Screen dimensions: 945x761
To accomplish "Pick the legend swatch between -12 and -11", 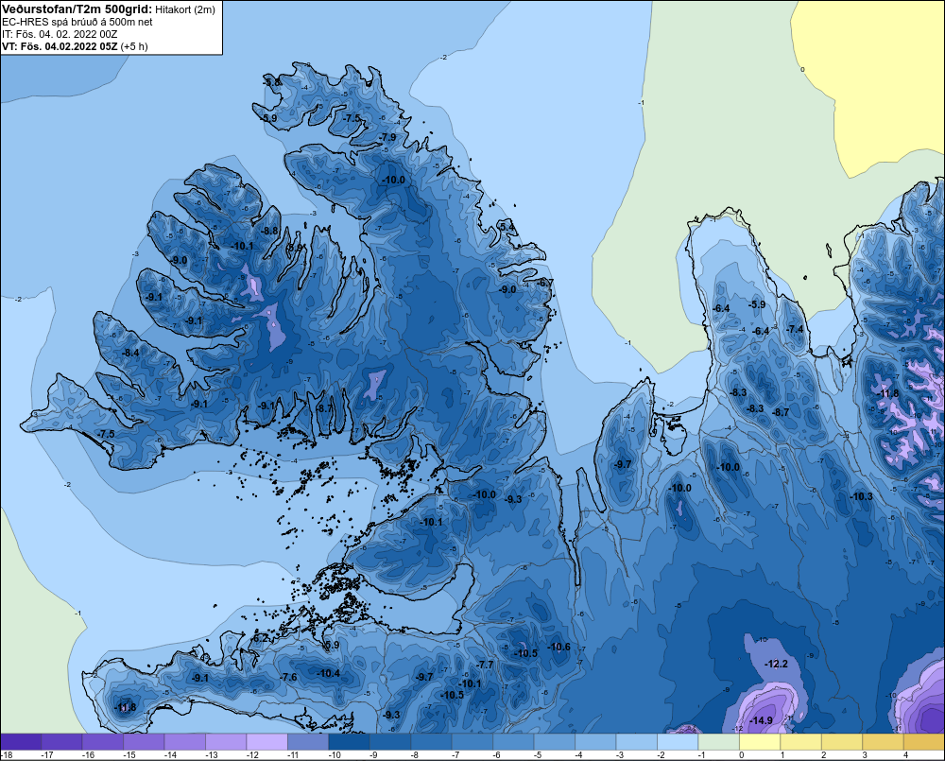I will coord(267,742).
